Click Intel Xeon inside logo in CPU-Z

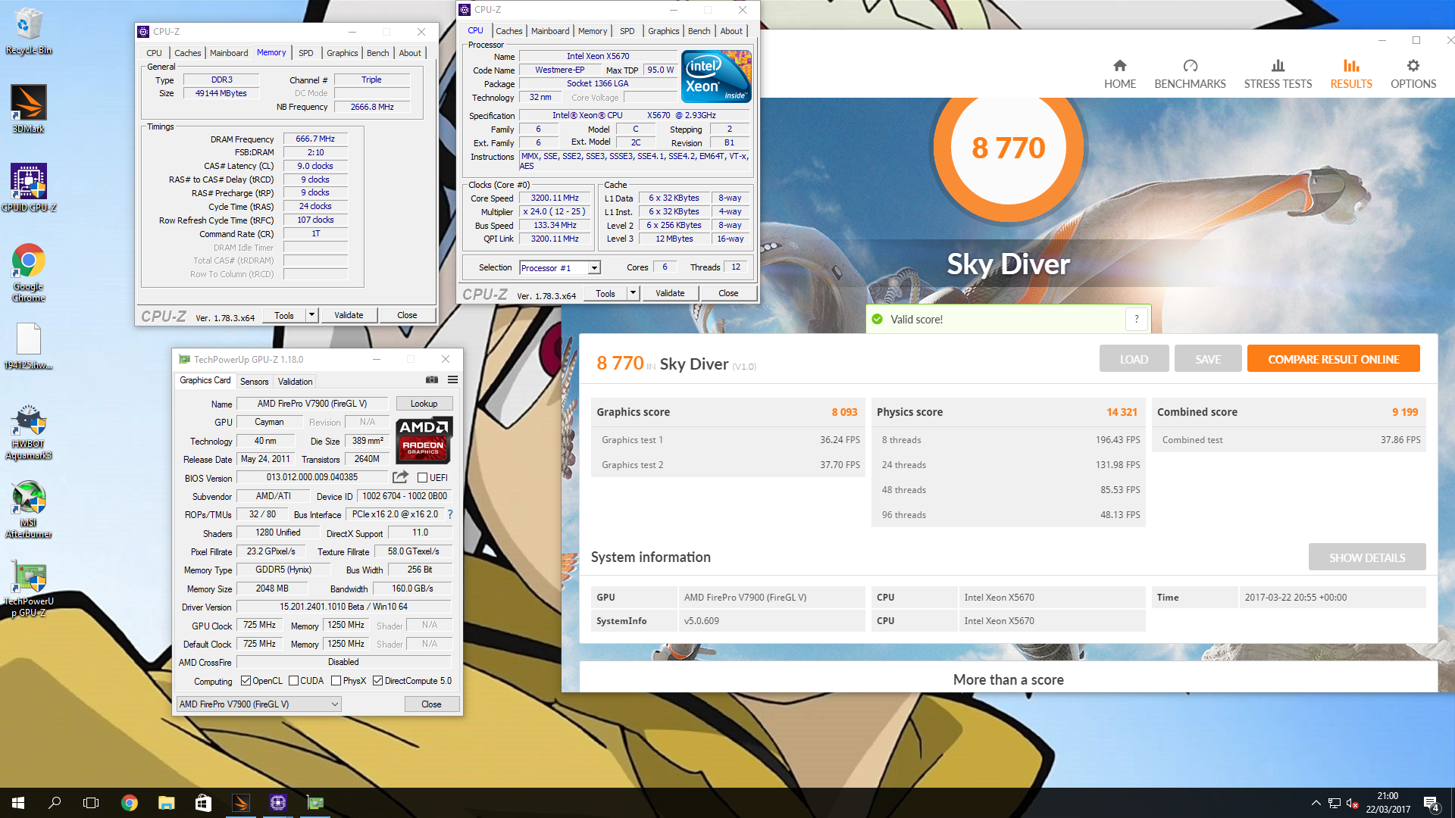(x=716, y=76)
